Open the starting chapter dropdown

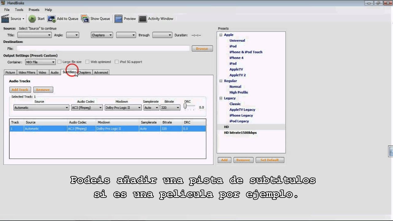[x=126, y=35]
